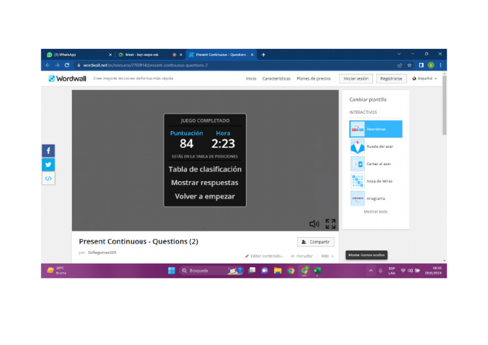Go to Características in the top menu

[276, 79]
